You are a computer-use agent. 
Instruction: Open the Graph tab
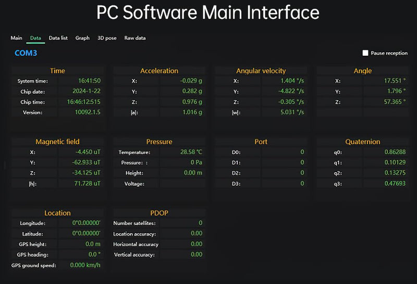point(82,38)
